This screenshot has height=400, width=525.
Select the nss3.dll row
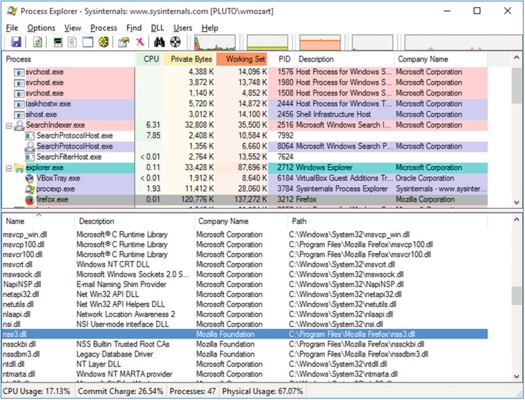245,334
